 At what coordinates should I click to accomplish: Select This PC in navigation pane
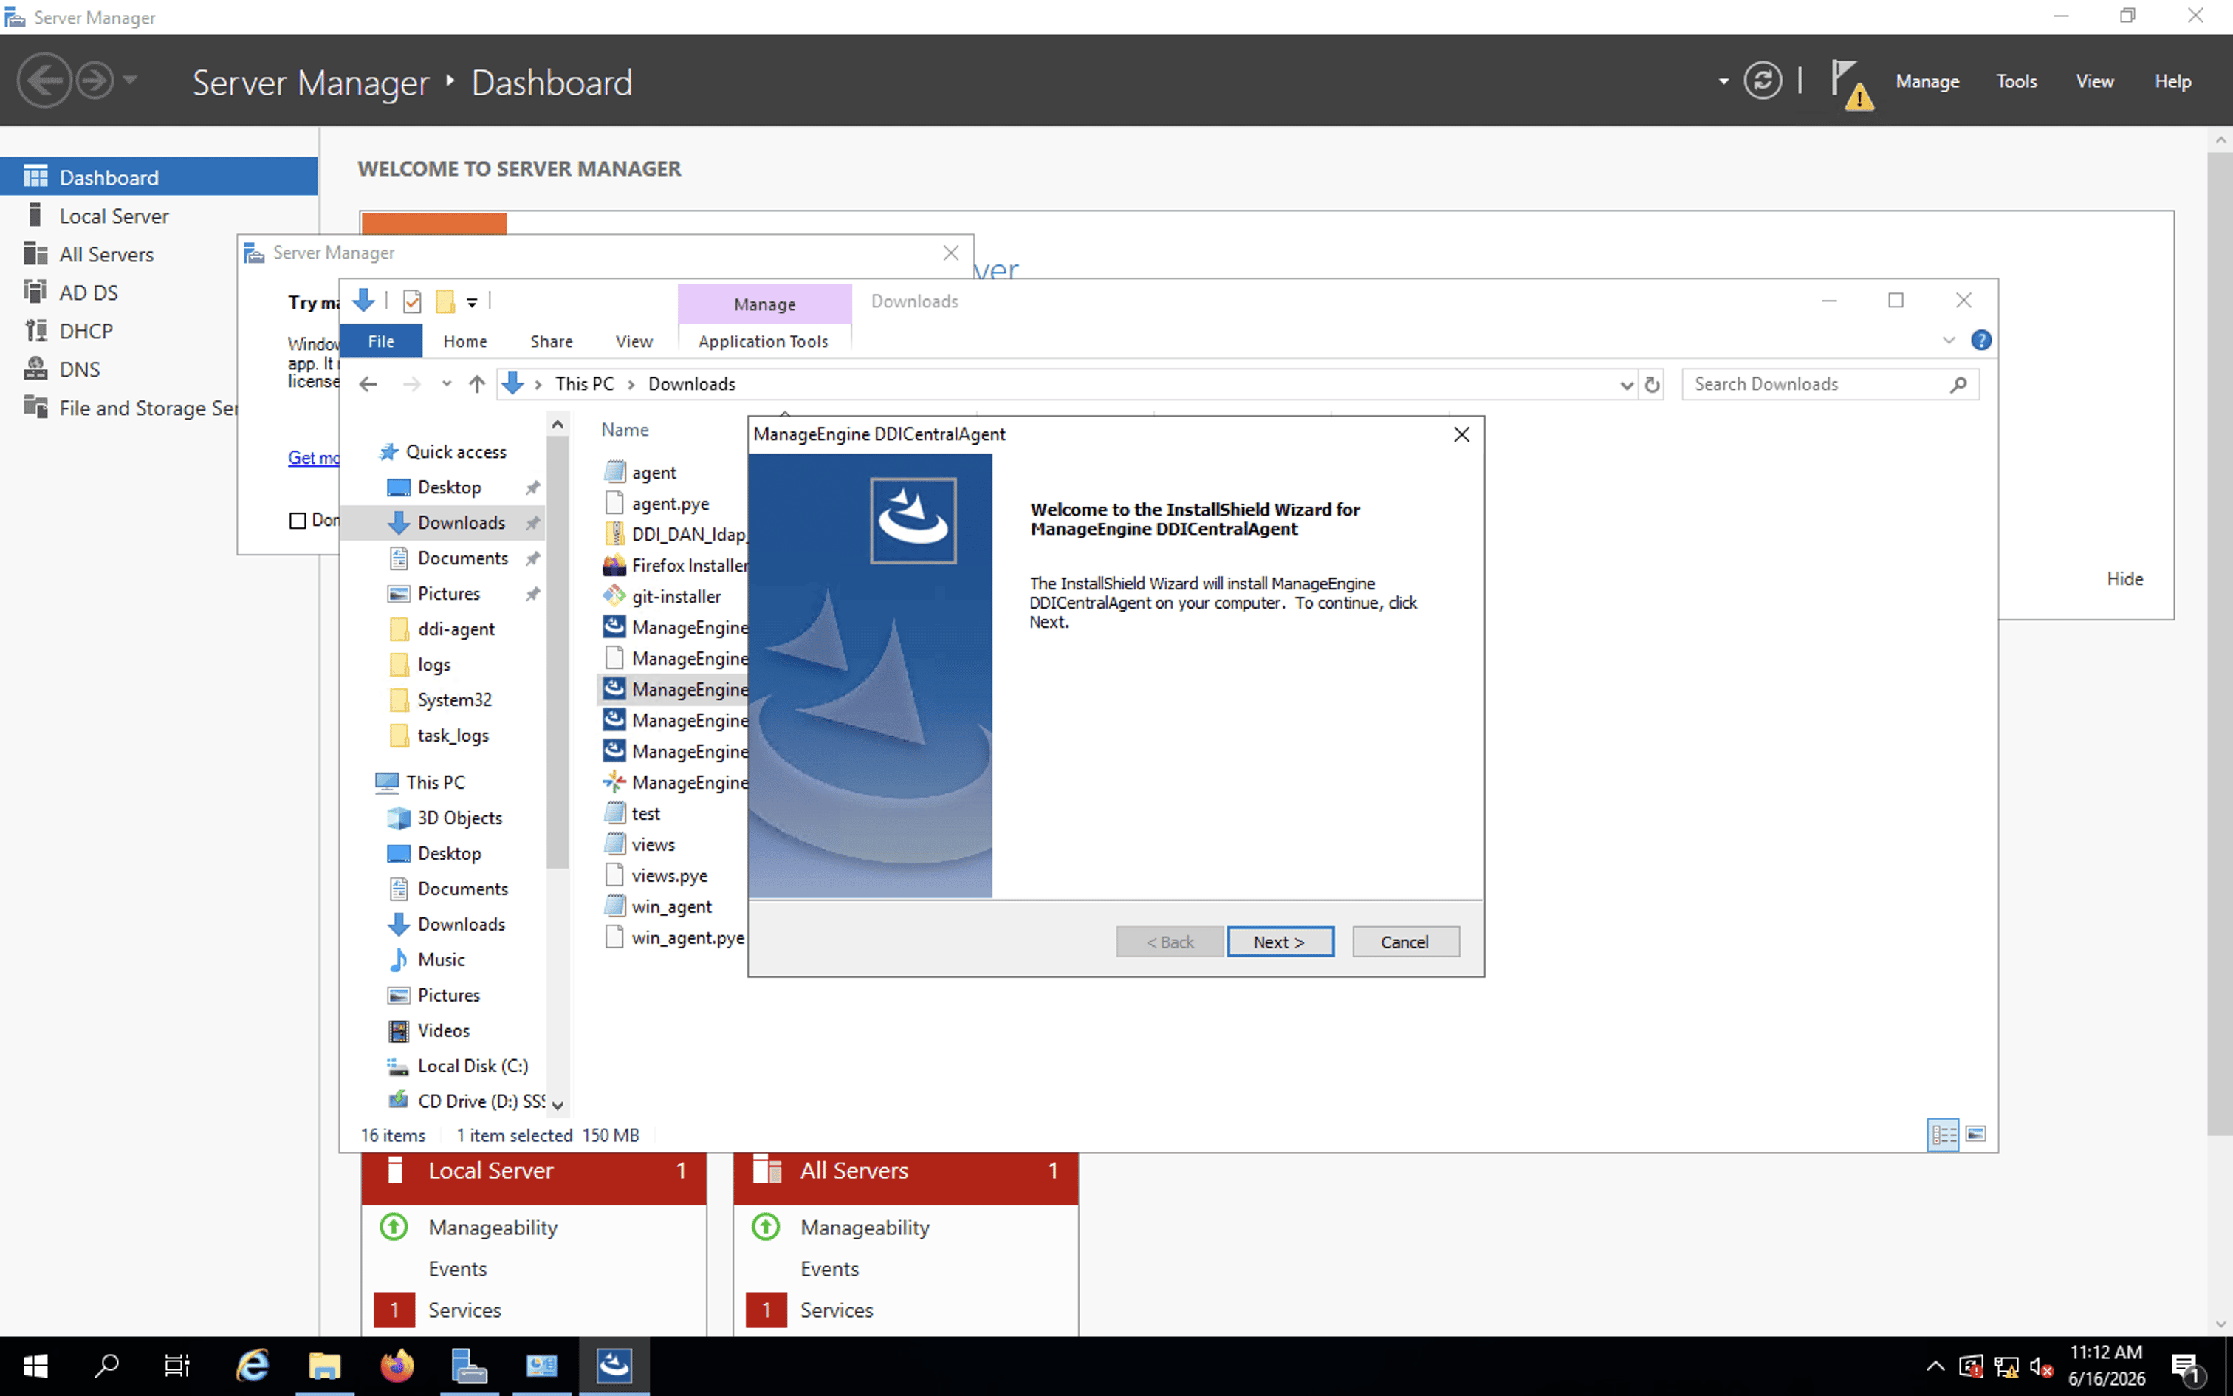(435, 782)
